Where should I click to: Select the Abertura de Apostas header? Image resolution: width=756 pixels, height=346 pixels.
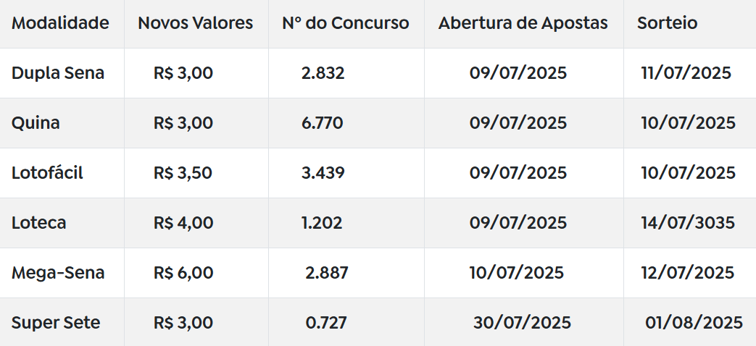coord(523,22)
